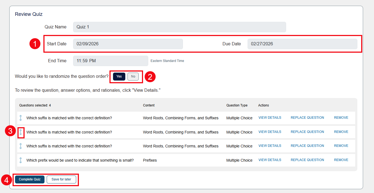Screen dimensions: 374x193
Task: Open View Details for the first question
Action: (270, 117)
